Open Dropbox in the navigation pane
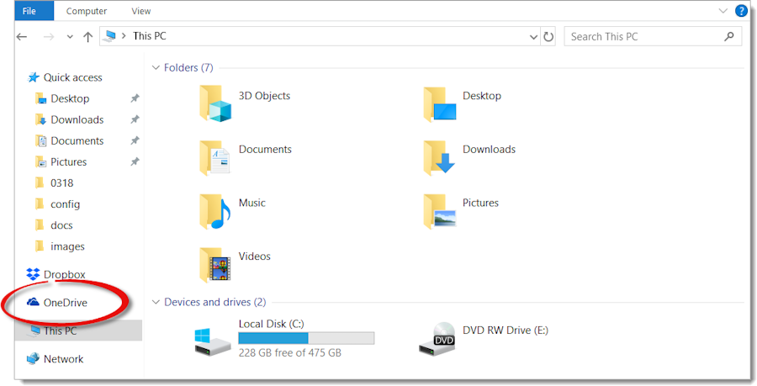 click(56, 274)
